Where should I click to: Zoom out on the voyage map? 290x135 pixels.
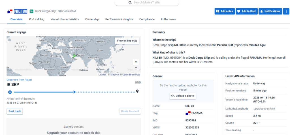click(x=136, y=68)
